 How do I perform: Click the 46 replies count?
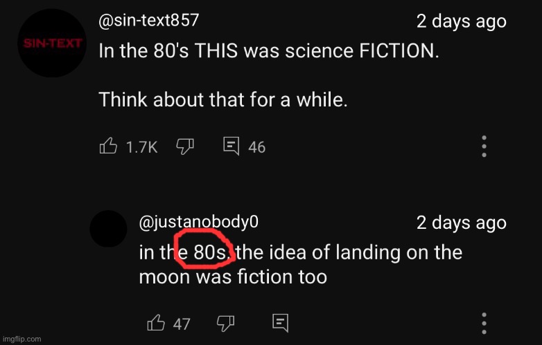click(257, 147)
